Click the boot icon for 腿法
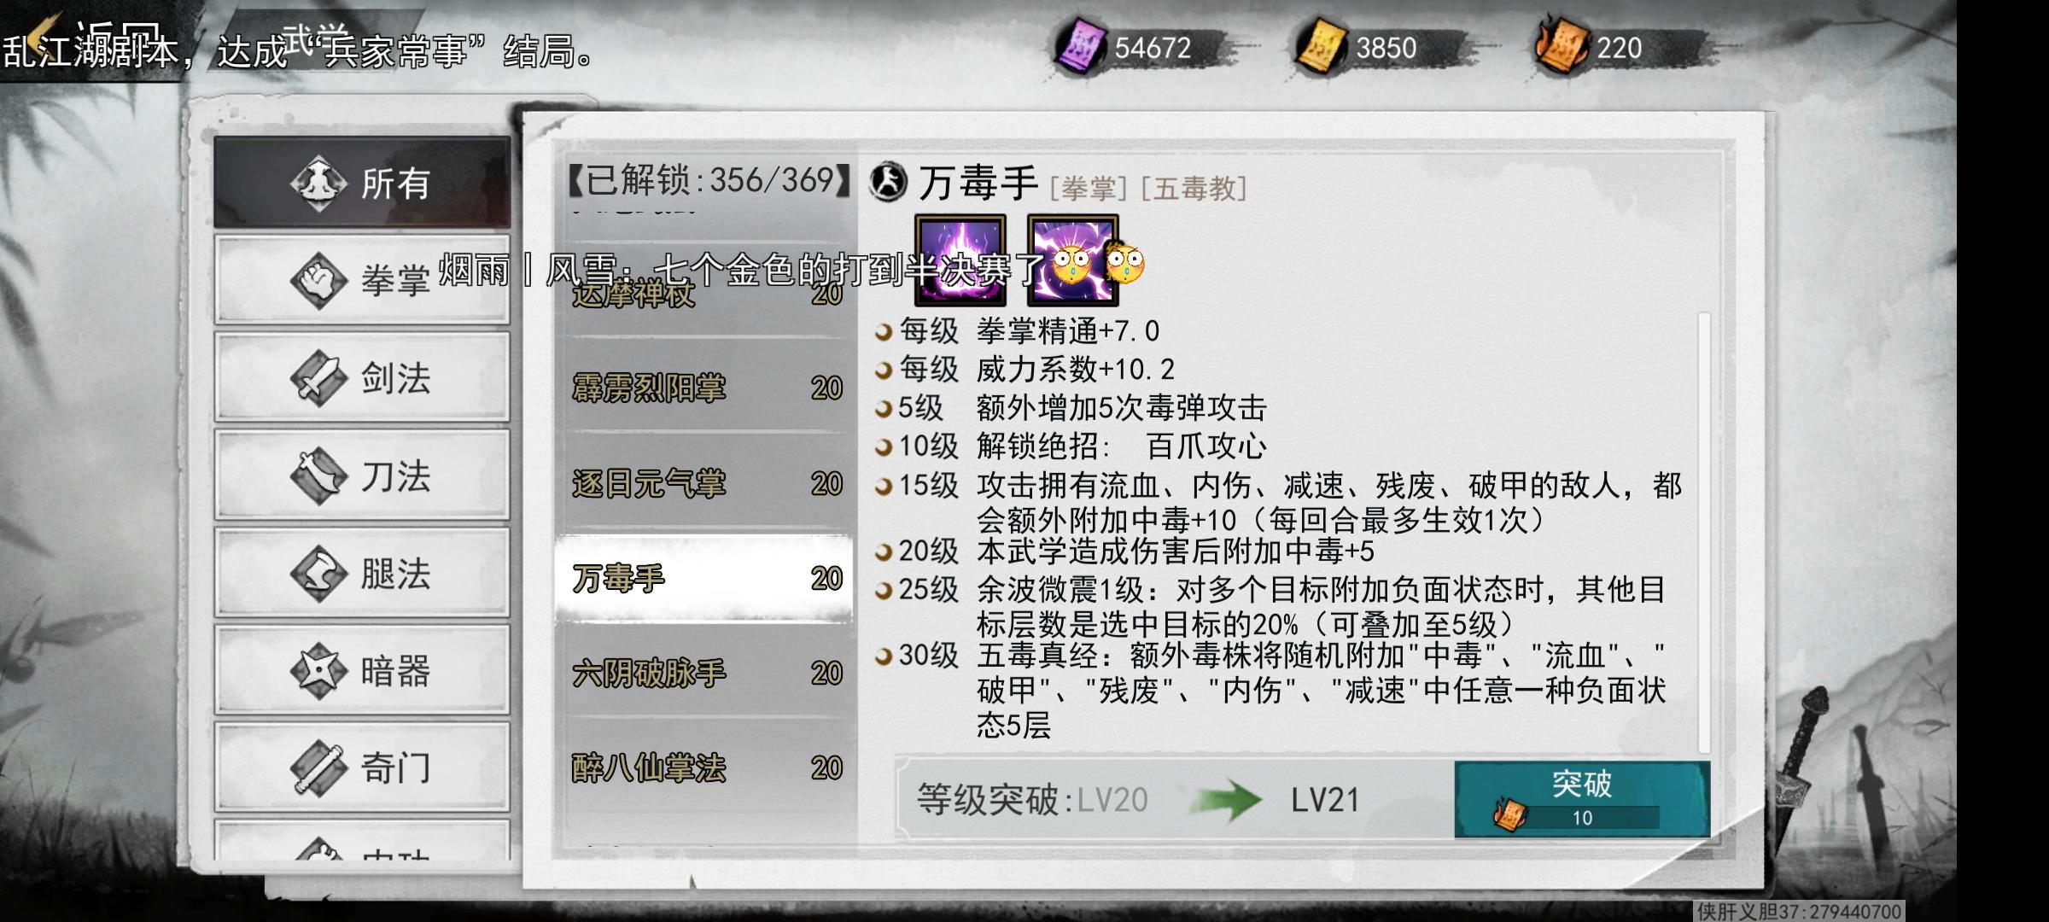Viewport: 2049px width, 922px height. [318, 573]
